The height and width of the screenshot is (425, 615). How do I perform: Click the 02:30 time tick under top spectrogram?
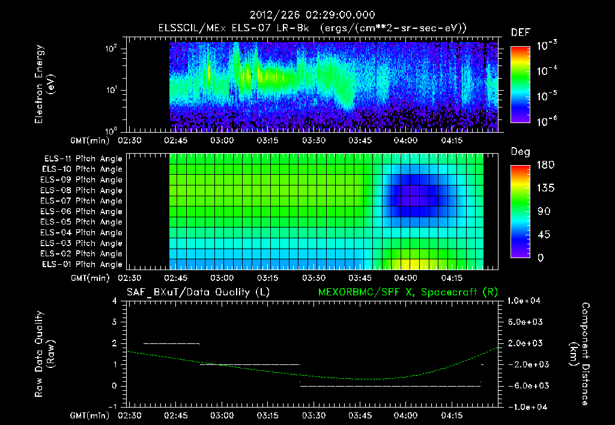(x=130, y=140)
